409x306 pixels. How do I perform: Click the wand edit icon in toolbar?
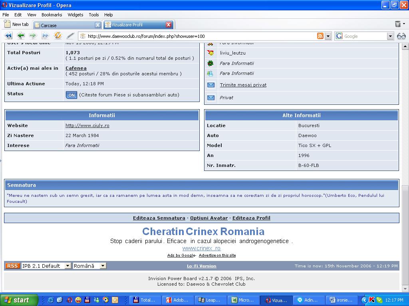click(70, 36)
